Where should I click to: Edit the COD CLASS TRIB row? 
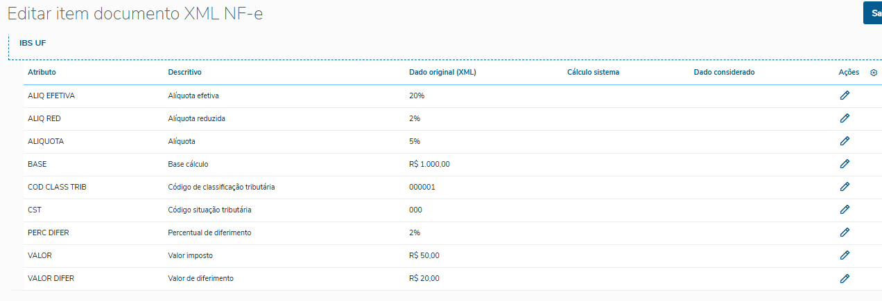pyautogui.click(x=845, y=187)
